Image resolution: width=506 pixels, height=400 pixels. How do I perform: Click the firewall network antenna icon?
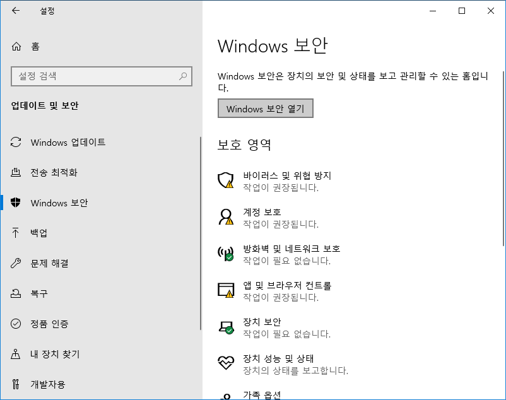click(x=226, y=254)
